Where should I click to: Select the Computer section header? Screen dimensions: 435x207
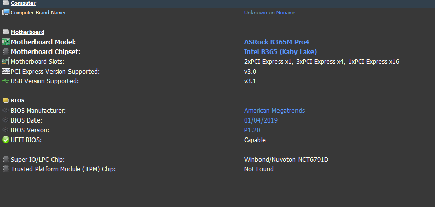pos(23,3)
